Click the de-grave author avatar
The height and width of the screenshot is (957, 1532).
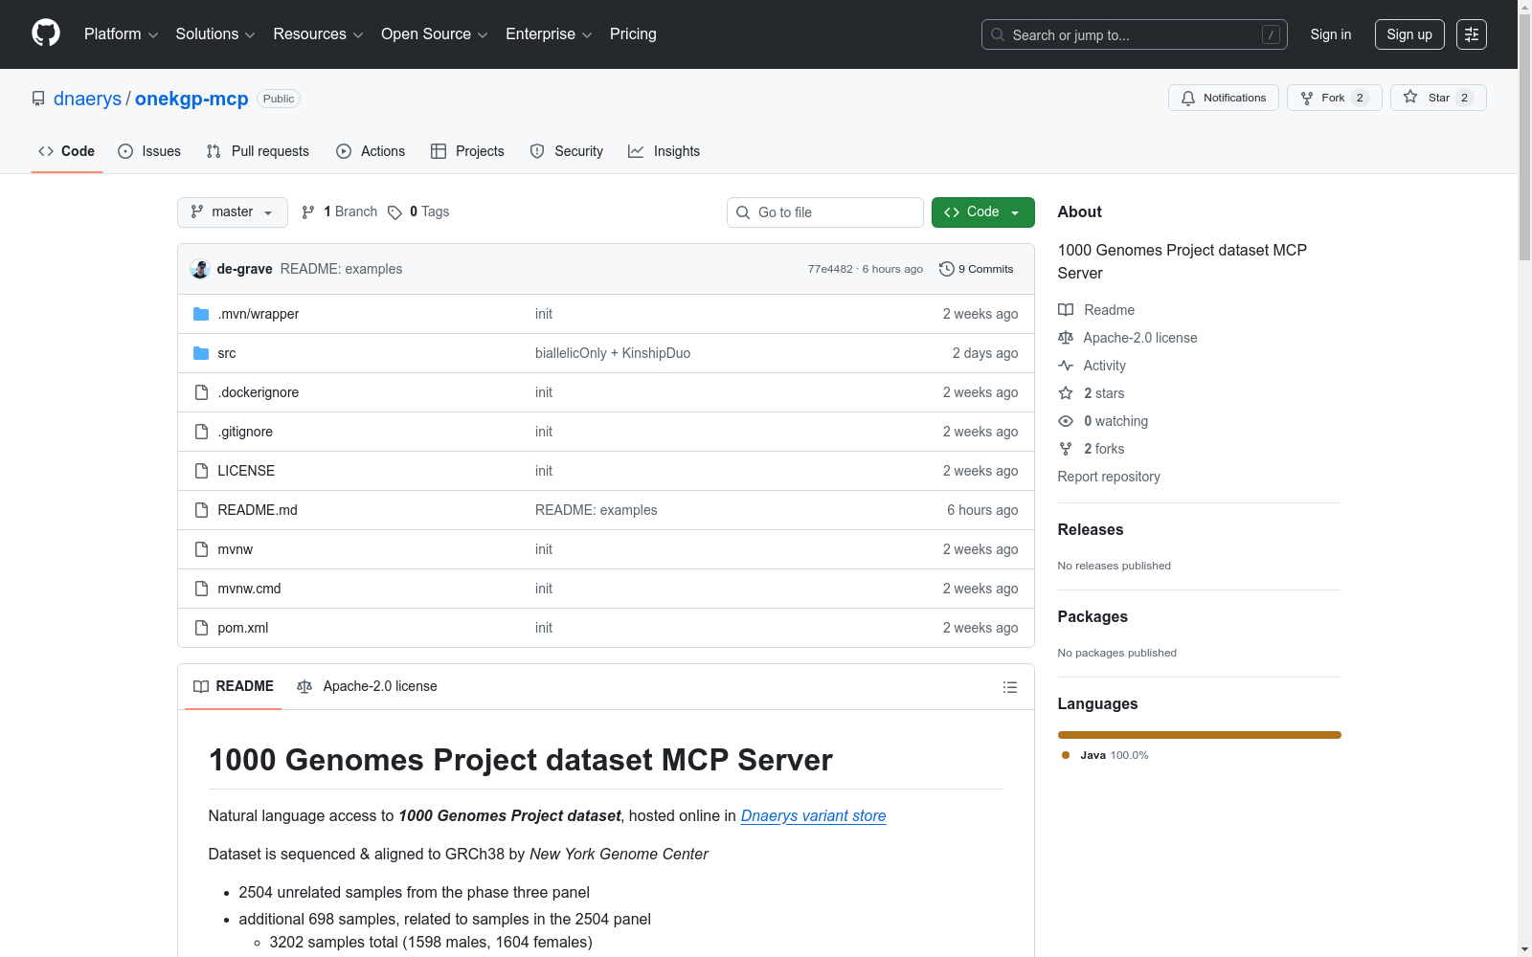pos(200,269)
